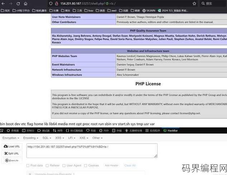Open the SQL dropdown menu

[x=47, y=138]
